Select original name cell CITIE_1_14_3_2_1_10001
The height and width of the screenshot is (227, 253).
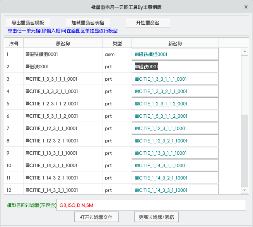point(63,178)
